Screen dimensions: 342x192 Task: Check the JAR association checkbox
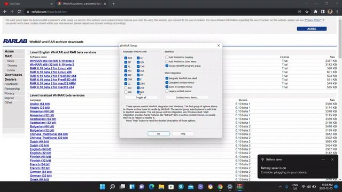tap(126, 92)
